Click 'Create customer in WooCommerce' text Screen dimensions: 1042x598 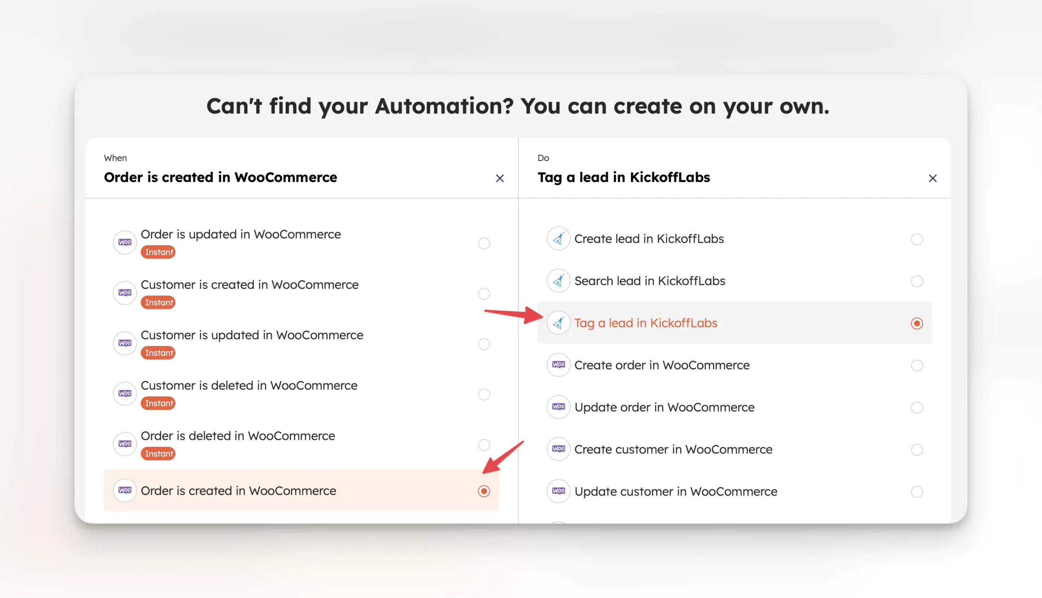tap(674, 449)
